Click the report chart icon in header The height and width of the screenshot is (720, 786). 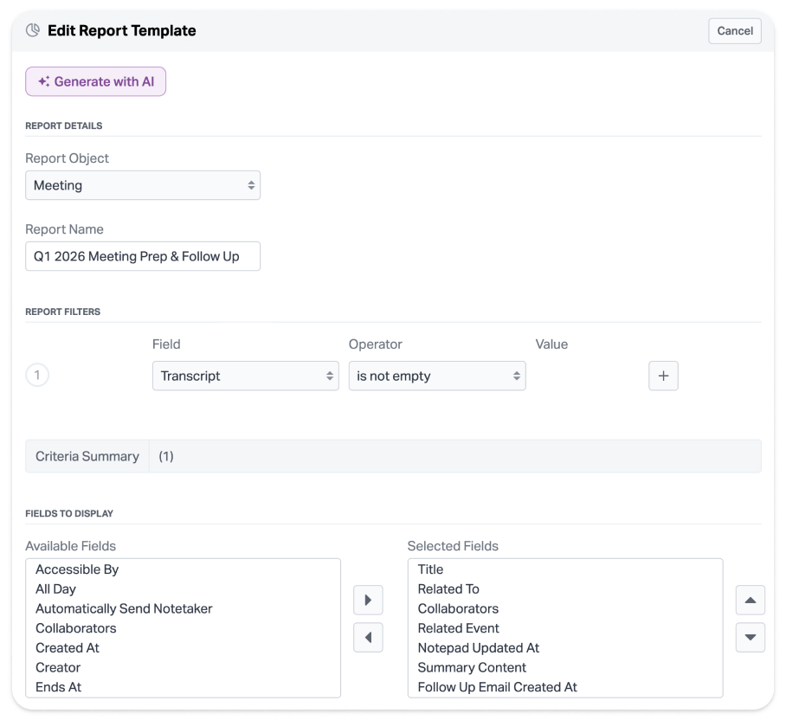click(33, 31)
